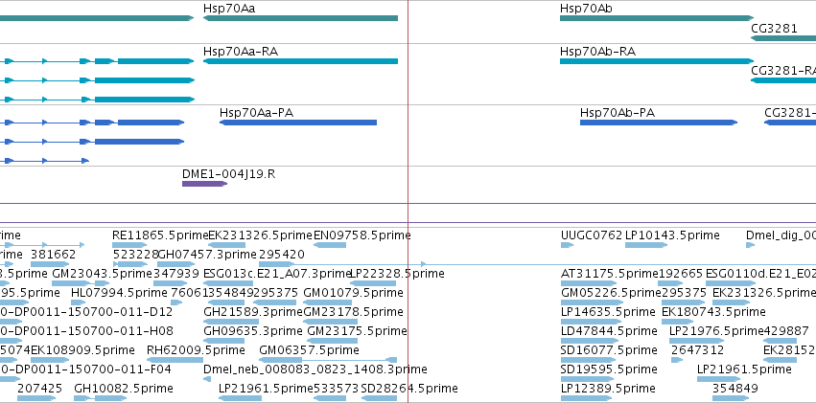816x403 pixels.
Task: Select the 295420 spliced feature
Action: click(277, 264)
